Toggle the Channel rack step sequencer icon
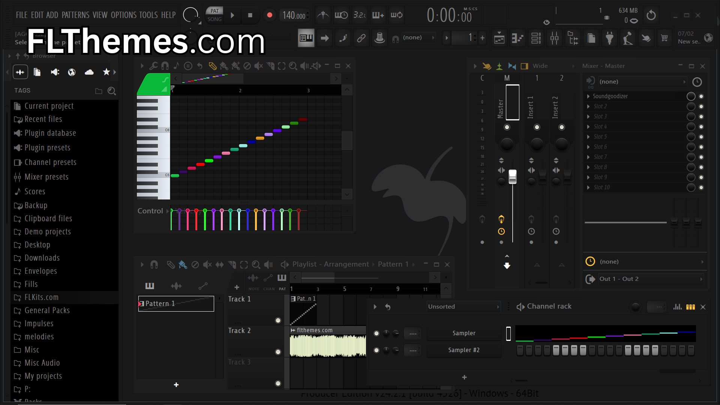 [x=690, y=307]
